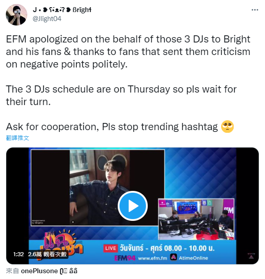Click the AtimeOnline app icon in video

tap(173, 257)
